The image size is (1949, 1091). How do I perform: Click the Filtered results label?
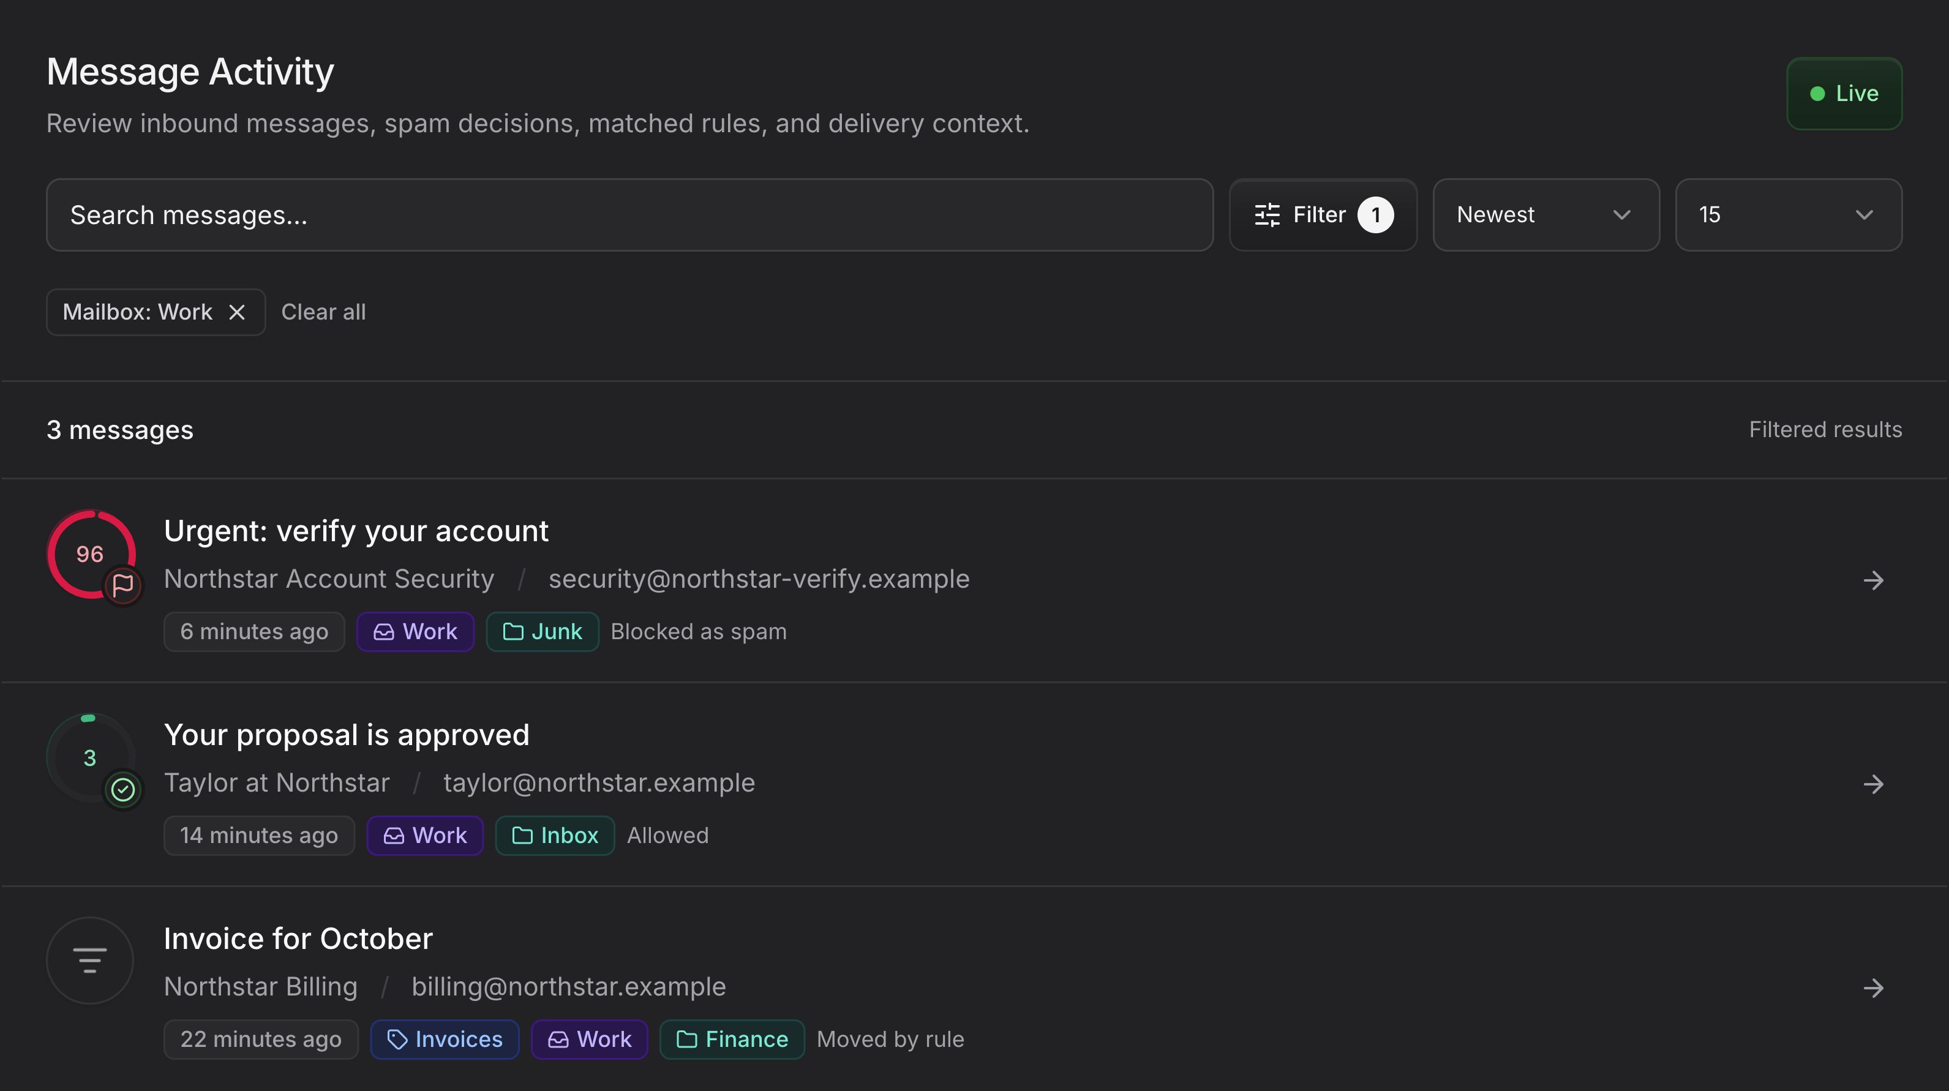point(1825,429)
